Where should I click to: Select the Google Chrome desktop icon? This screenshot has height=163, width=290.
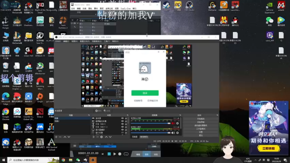(5, 114)
